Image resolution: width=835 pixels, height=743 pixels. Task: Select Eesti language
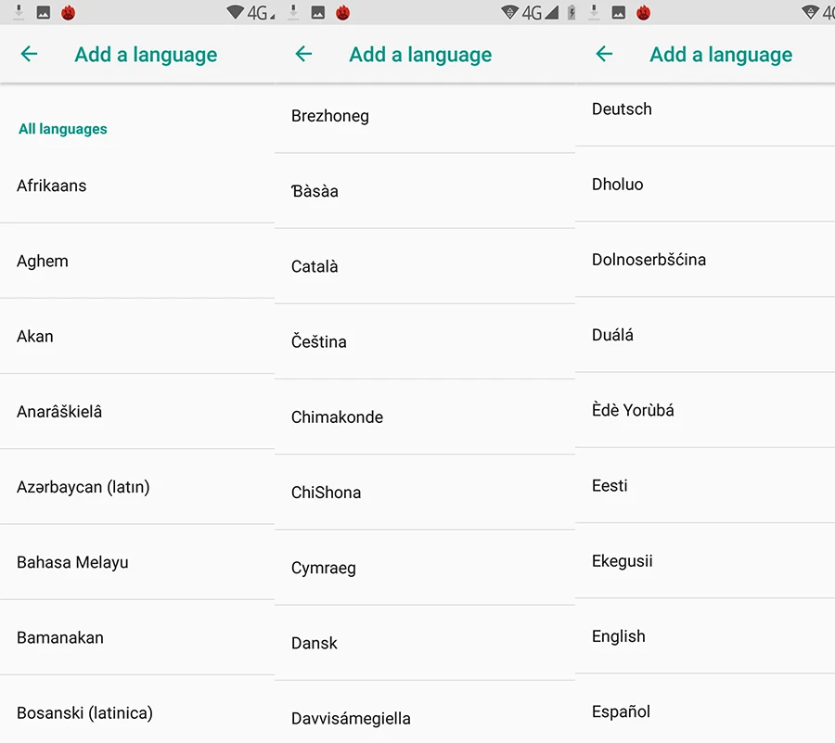tap(705, 485)
